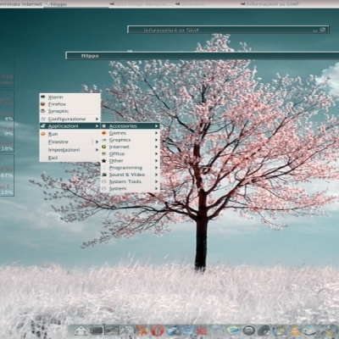This screenshot has width=339, height=339.
Task: Launch Xterm from the root menu
Action: coord(70,97)
